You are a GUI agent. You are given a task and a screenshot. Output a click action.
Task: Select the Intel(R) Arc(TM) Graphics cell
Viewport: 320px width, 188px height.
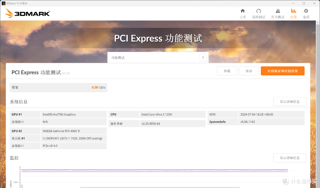(74, 114)
